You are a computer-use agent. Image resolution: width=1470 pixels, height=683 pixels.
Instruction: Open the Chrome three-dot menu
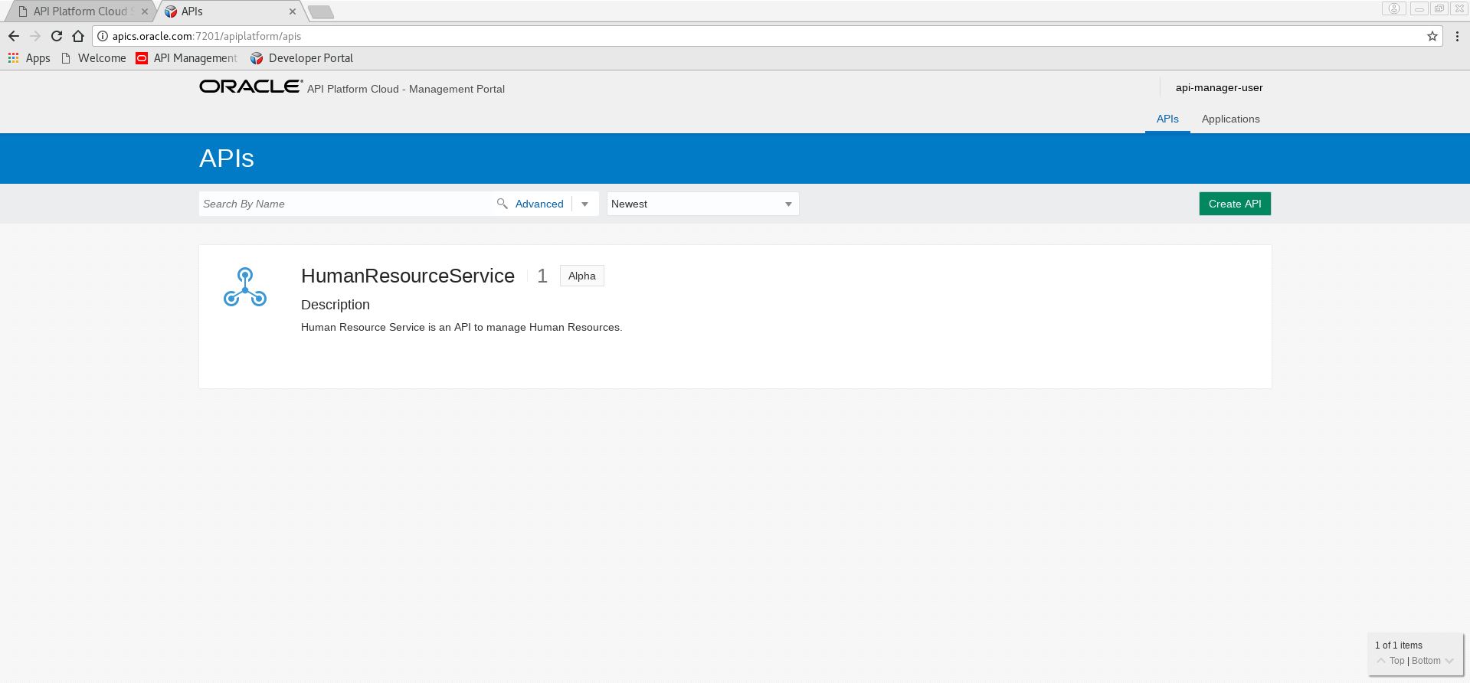click(1457, 36)
